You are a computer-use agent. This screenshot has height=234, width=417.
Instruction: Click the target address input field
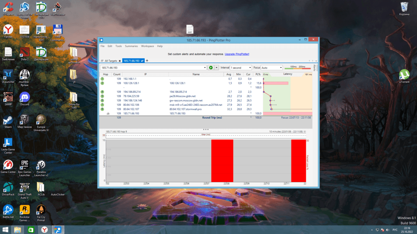coord(151,67)
